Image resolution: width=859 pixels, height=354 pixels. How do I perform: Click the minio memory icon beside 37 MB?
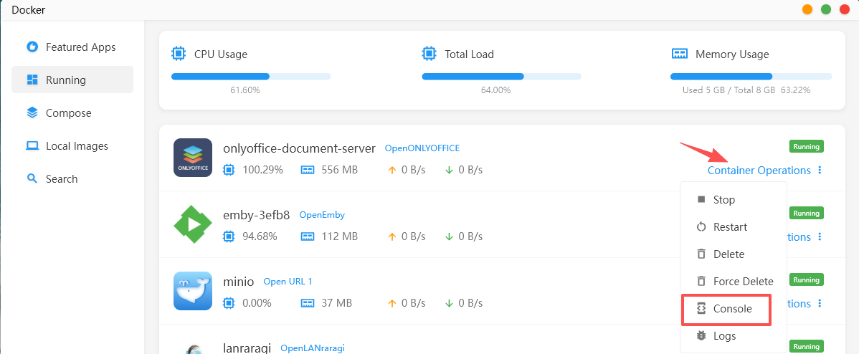[308, 303]
